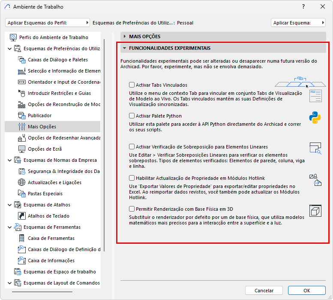Click the Publicador icon
The width and height of the screenshot is (333, 300).
[x=22, y=115]
